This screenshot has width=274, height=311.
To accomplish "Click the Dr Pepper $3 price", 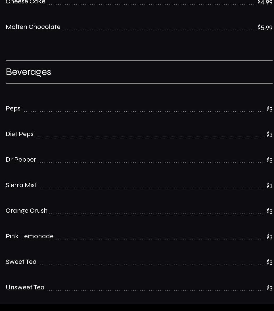I will (x=269, y=160).
